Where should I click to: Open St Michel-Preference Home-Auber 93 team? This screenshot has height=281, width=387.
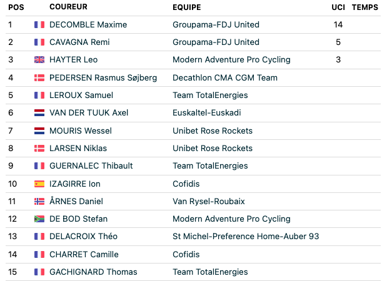246,237
